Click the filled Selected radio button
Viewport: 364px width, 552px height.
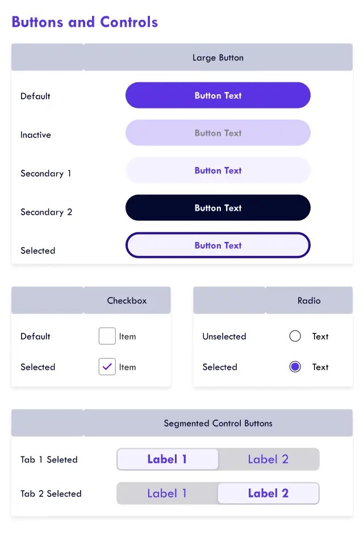pos(295,367)
